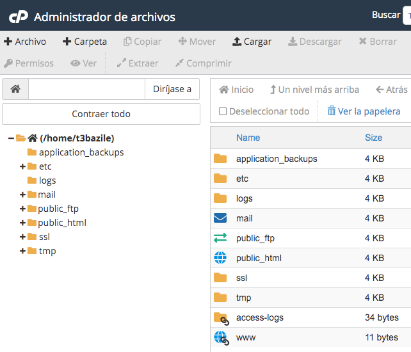
Task: Select logs in the folder tree
Action: click(x=47, y=180)
